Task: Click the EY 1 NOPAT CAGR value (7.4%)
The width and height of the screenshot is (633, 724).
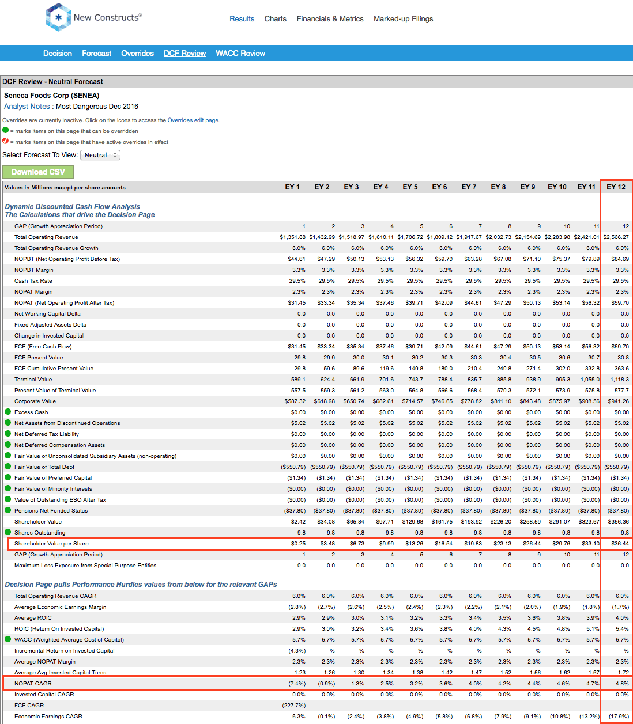Action: click(x=297, y=684)
